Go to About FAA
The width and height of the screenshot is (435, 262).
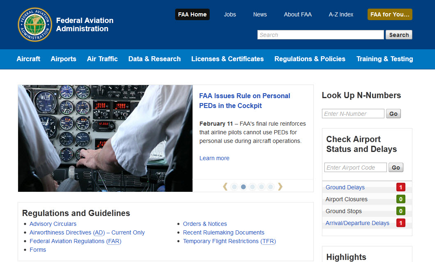tap(298, 14)
